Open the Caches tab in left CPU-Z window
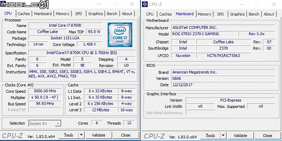 [x=24, y=14]
